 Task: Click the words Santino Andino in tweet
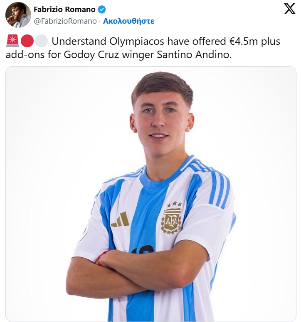point(194,55)
